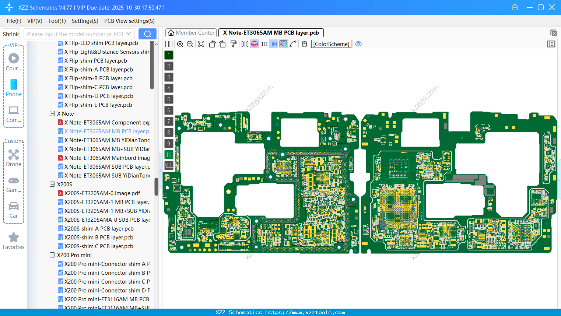Open the Settings menu
This screenshot has height=316, width=561.
[85, 21]
